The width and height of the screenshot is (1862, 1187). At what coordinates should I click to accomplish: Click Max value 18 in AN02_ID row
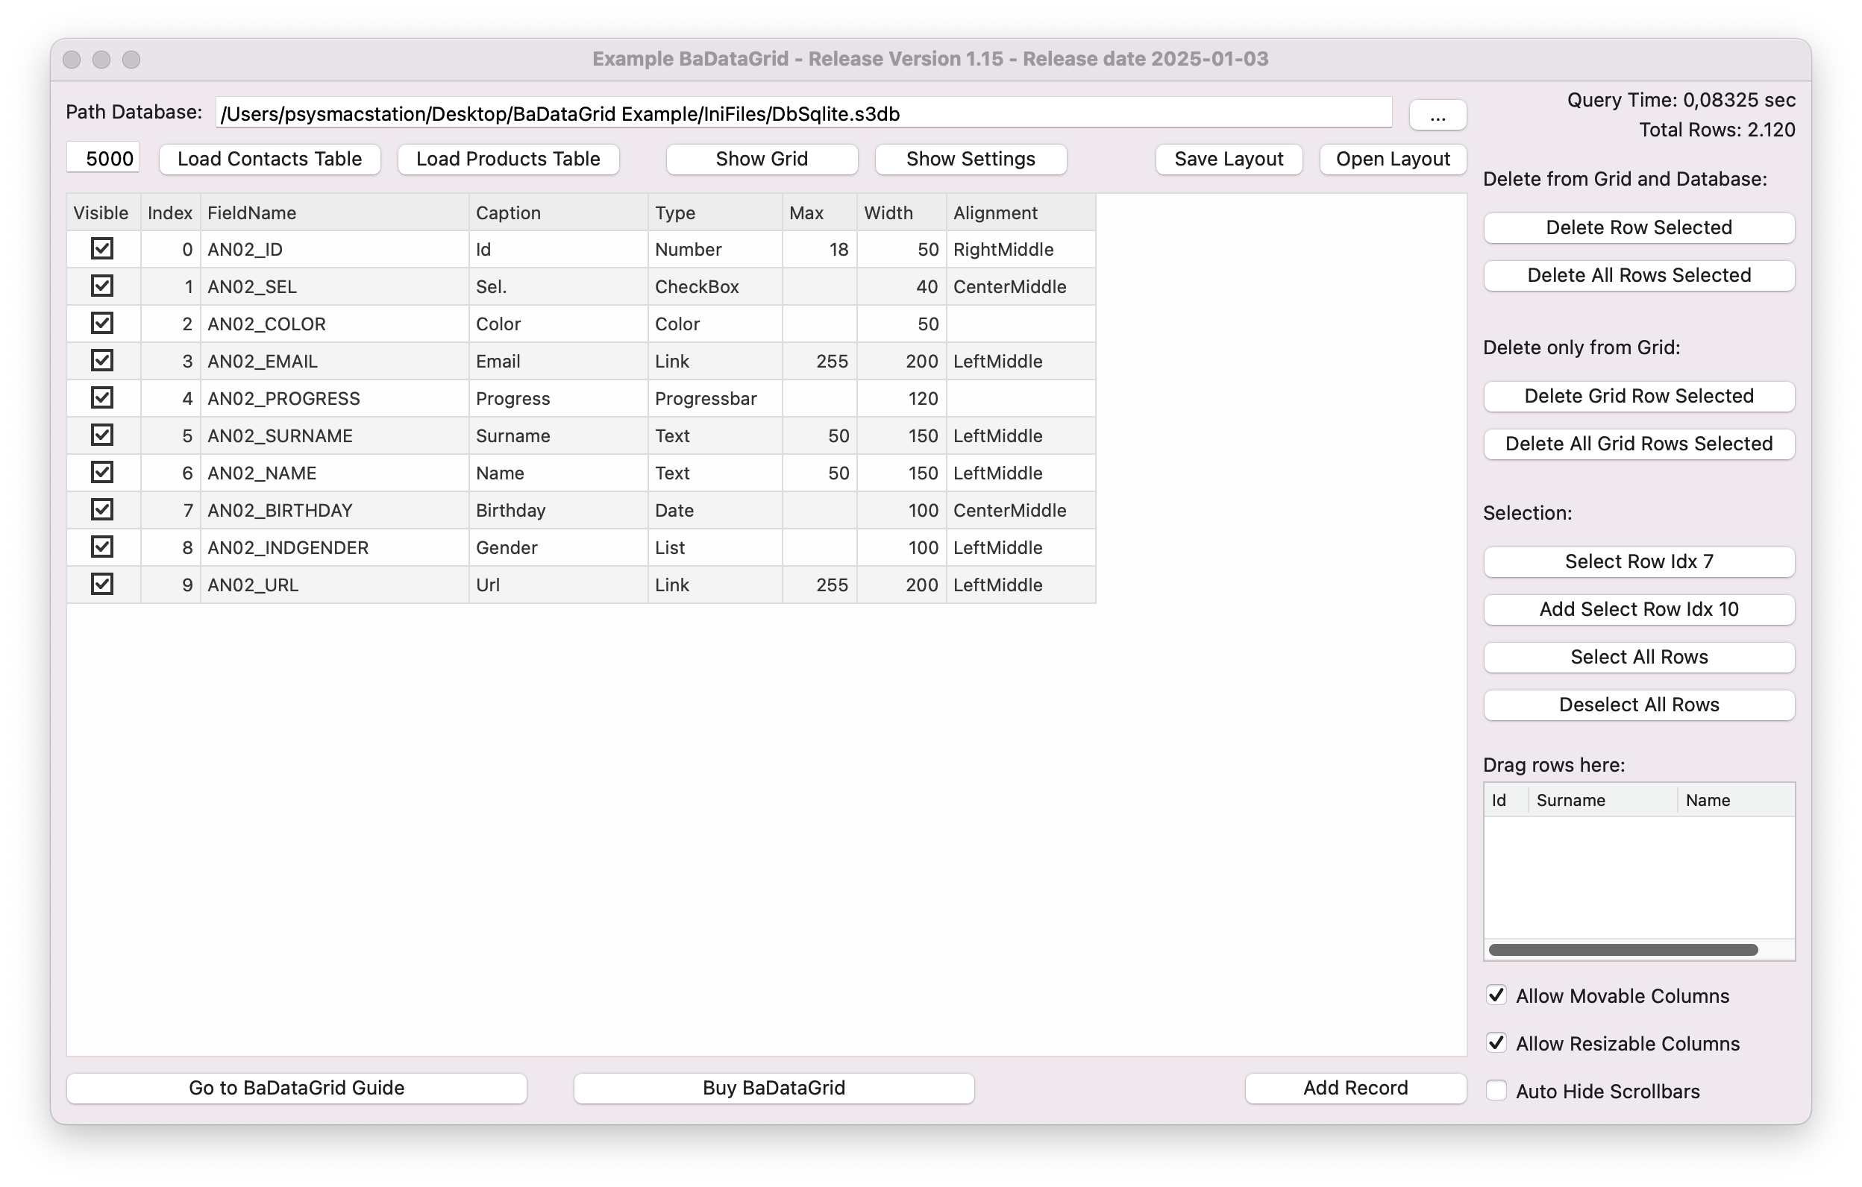point(820,250)
